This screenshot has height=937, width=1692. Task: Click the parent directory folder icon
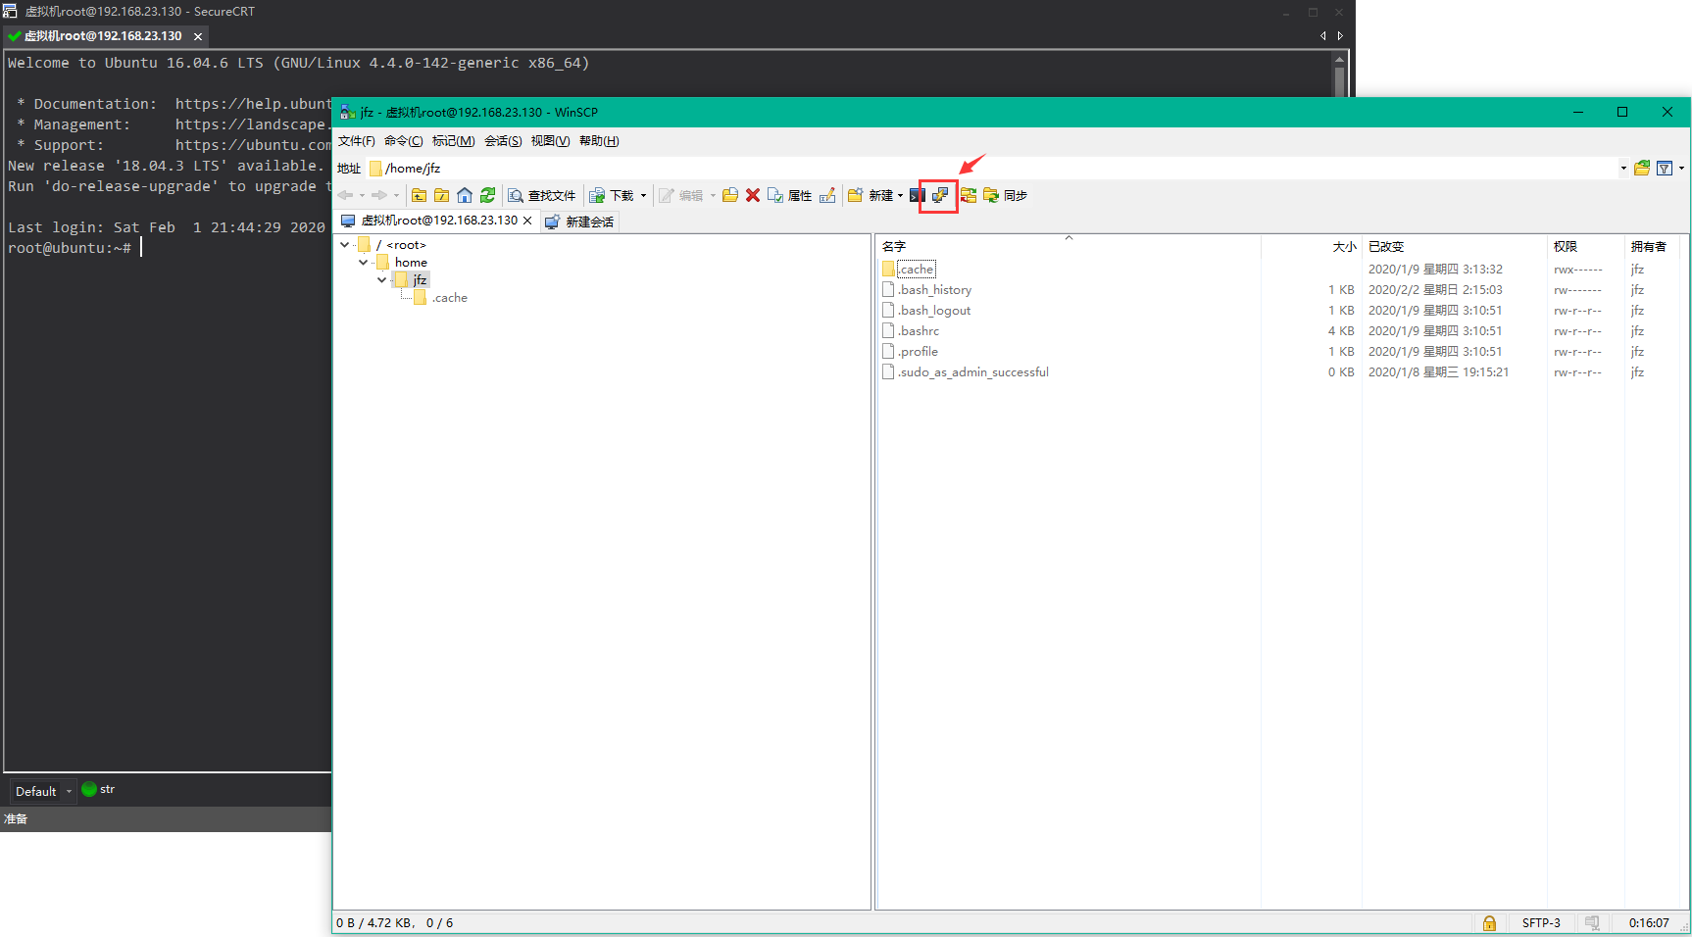point(419,195)
